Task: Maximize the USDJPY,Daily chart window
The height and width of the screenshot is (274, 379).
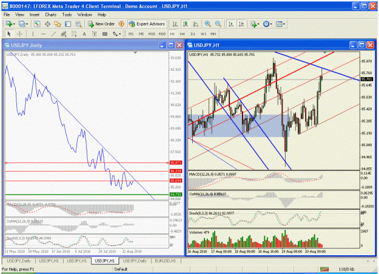Action: pyautogui.click(x=171, y=45)
